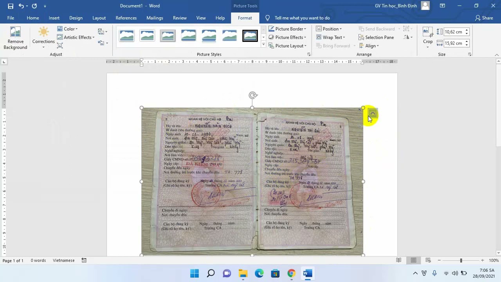Open Windows Start menu

pos(195,273)
